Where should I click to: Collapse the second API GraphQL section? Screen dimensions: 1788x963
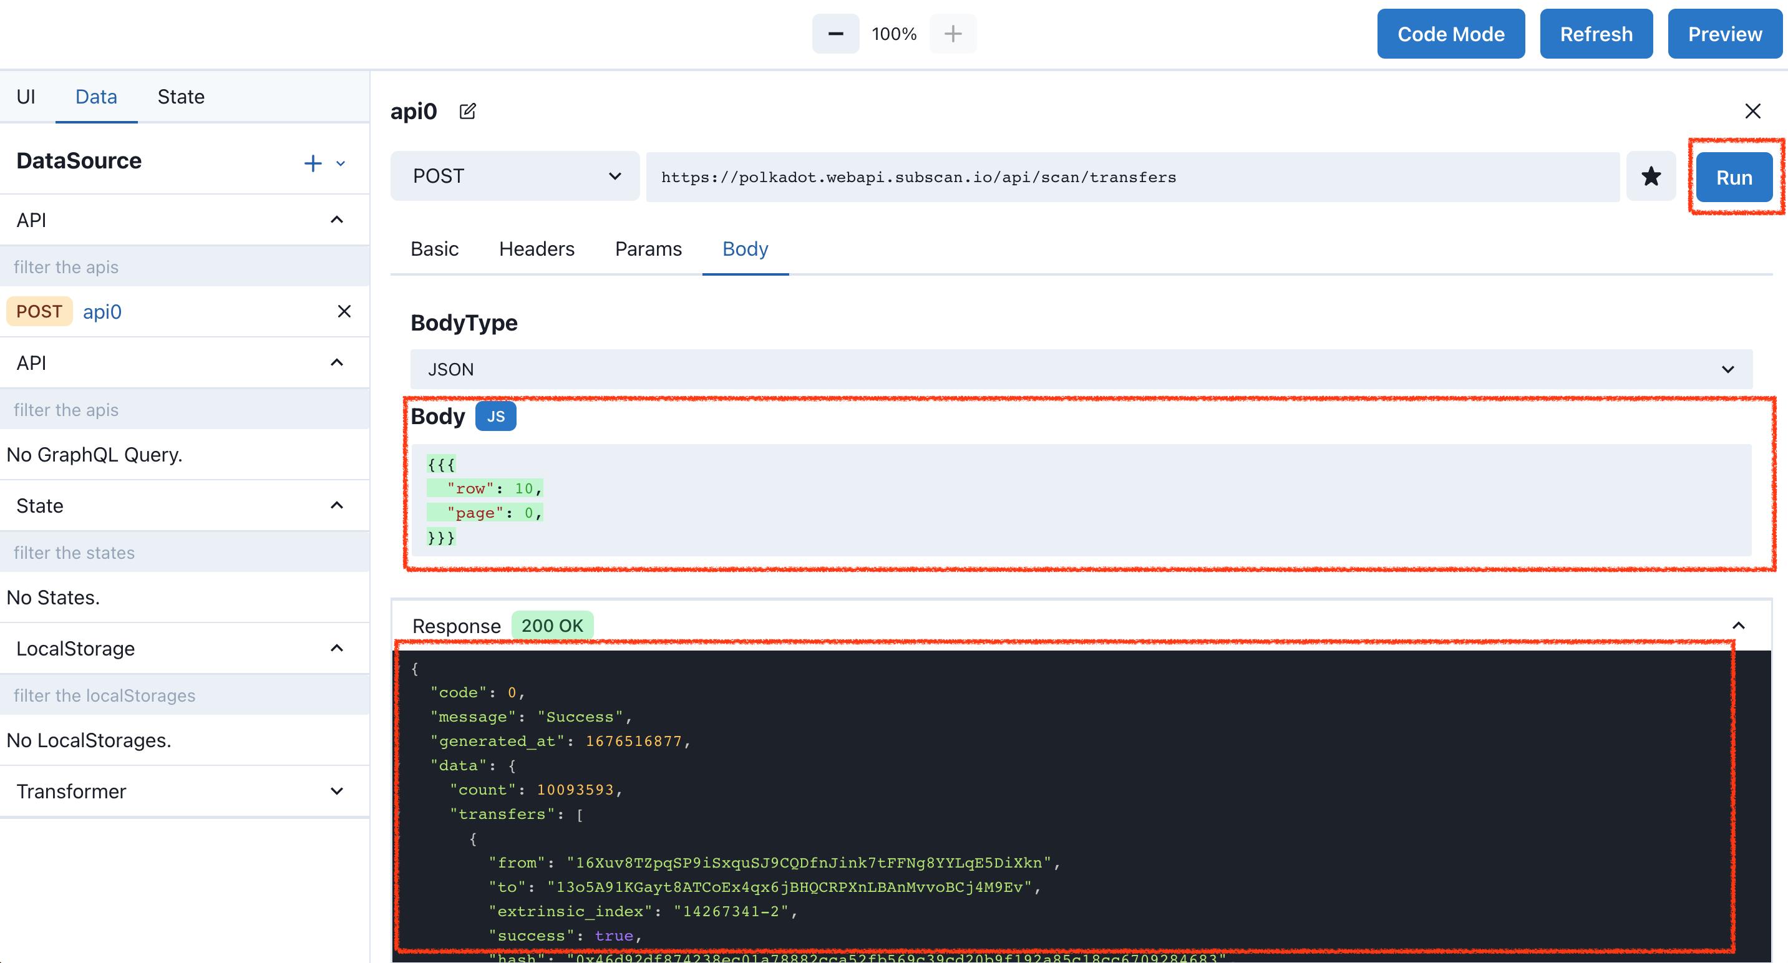(x=337, y=363)
